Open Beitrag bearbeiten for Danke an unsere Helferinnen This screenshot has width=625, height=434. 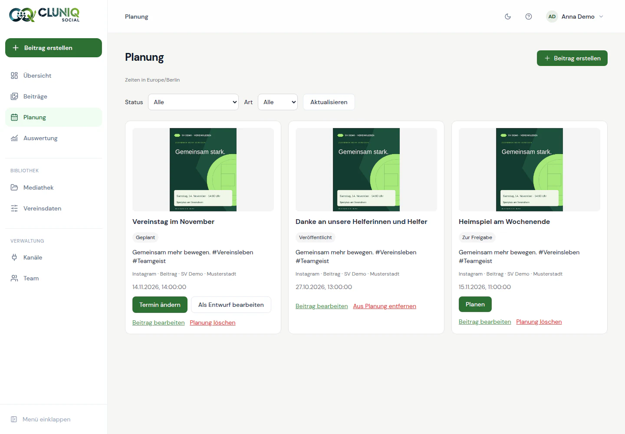322,306
